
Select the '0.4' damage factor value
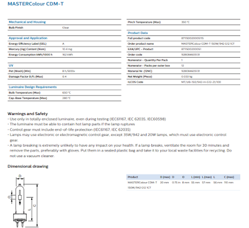[x=64, y=76]
